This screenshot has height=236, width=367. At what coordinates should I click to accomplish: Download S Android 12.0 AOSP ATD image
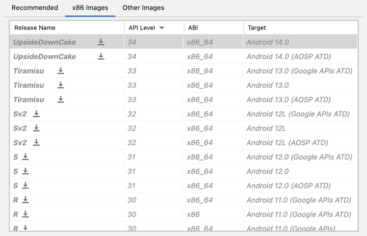point(25,186)
